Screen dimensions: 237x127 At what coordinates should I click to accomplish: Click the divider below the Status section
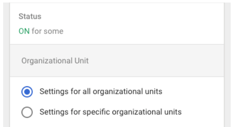pyautogui.click(x=117, y=45)
